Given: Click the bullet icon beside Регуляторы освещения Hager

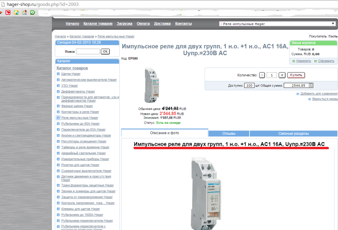Looking at the screenshot, I should [x=58, y=142].
